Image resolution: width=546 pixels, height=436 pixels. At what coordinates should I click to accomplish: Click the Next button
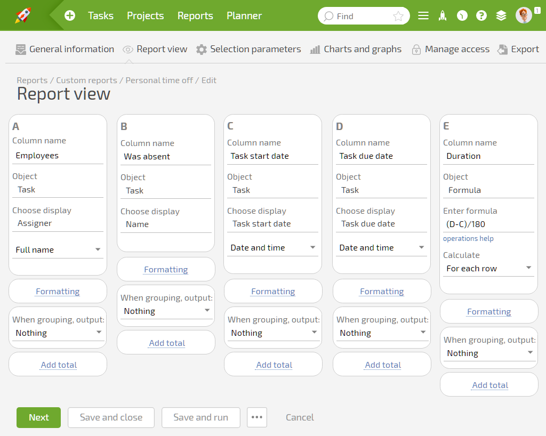click(38, 417)
